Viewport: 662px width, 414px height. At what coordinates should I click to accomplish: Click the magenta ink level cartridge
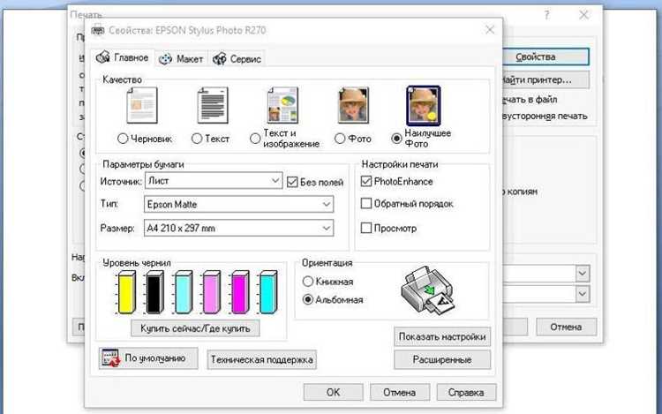(239, 292)
